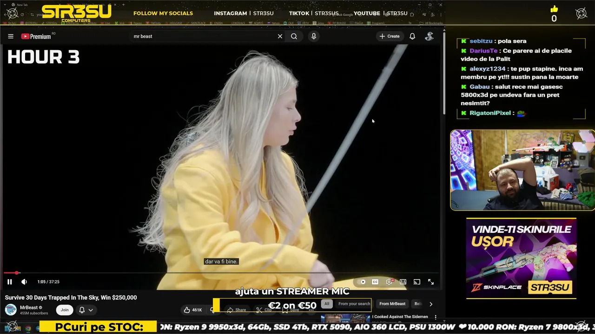Save the video to a playlist
595x334 pixels.
click(291, 310)
